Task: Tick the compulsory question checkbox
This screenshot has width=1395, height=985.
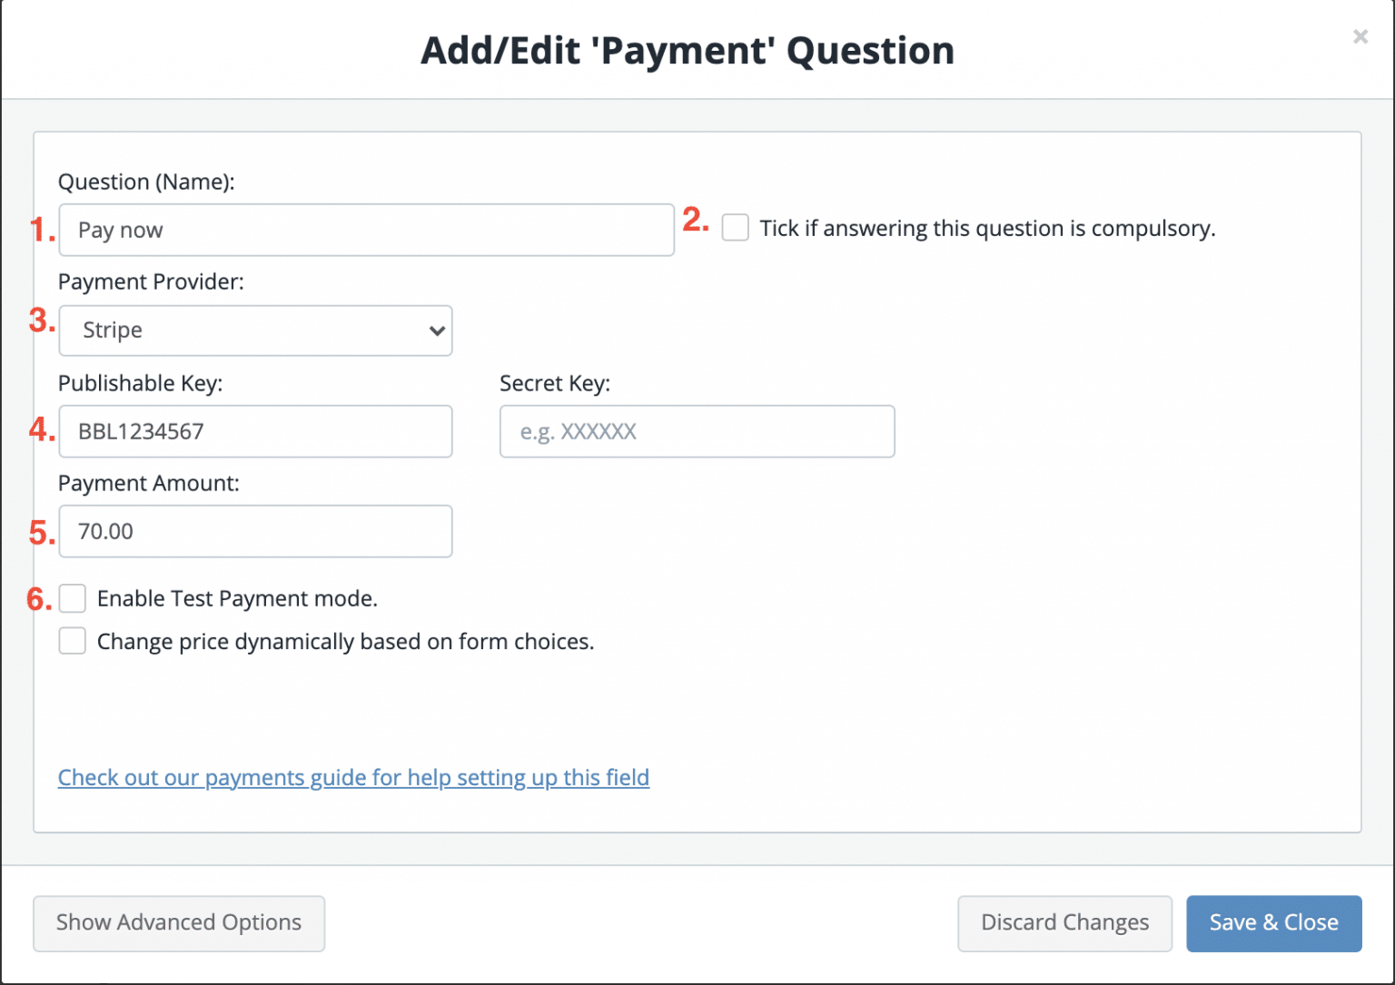Action: point(735,227)
